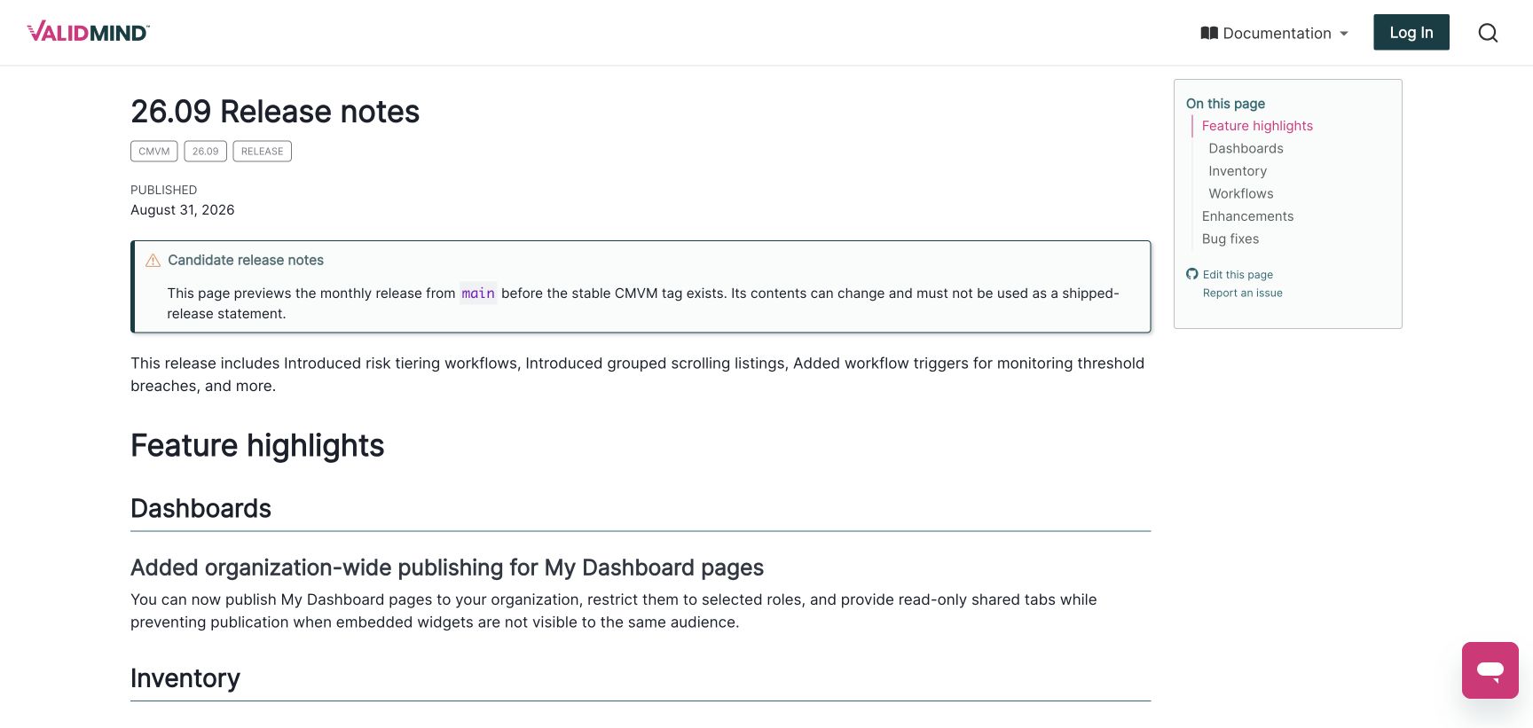Click the book icon next to Documentation

[x=1209, y=33]
